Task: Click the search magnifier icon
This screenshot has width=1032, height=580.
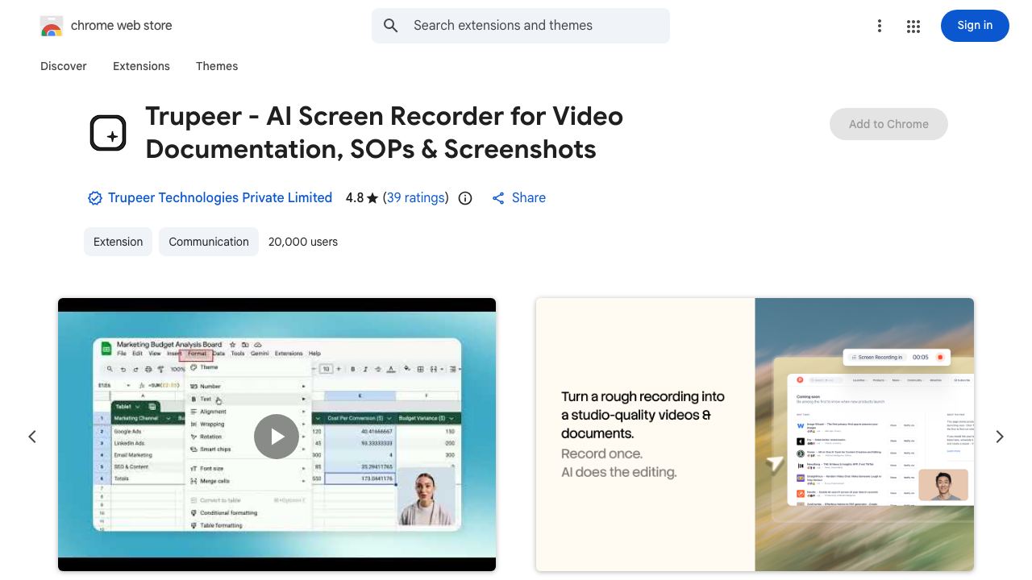Action: 391,26
